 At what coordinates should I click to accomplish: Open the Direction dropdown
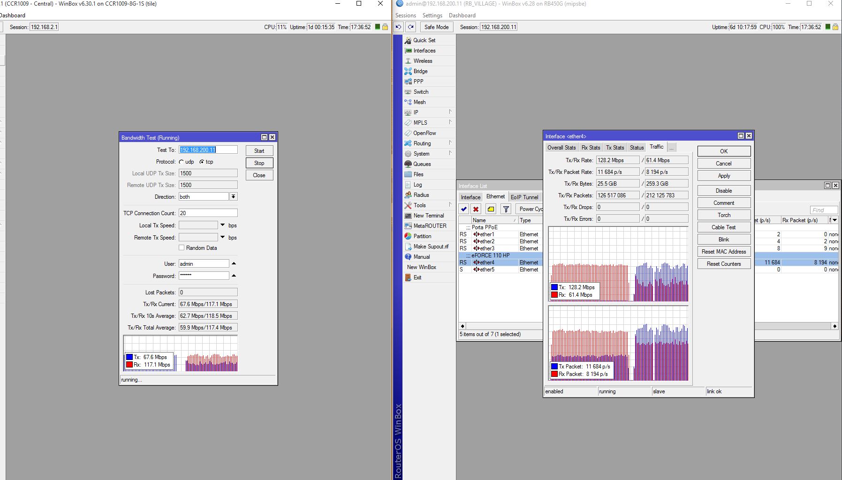click(233, 197)
